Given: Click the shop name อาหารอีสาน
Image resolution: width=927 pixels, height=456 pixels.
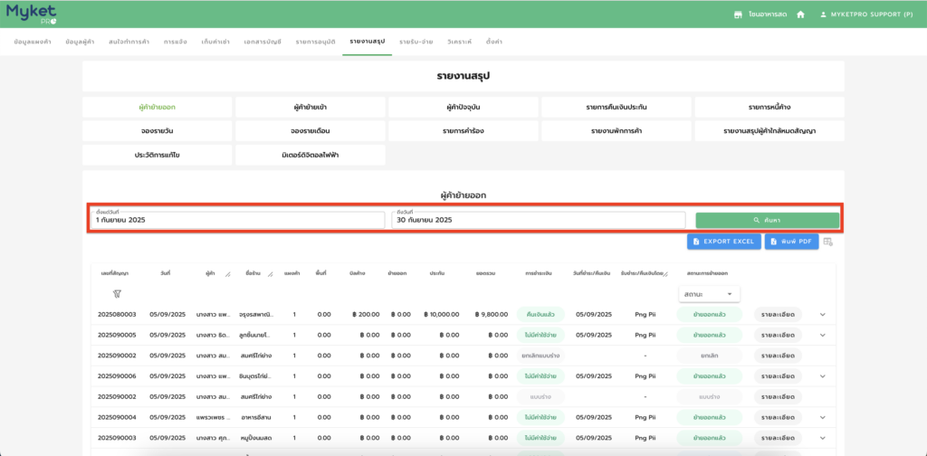Looking at the screenshot, I should coord(256,418).
